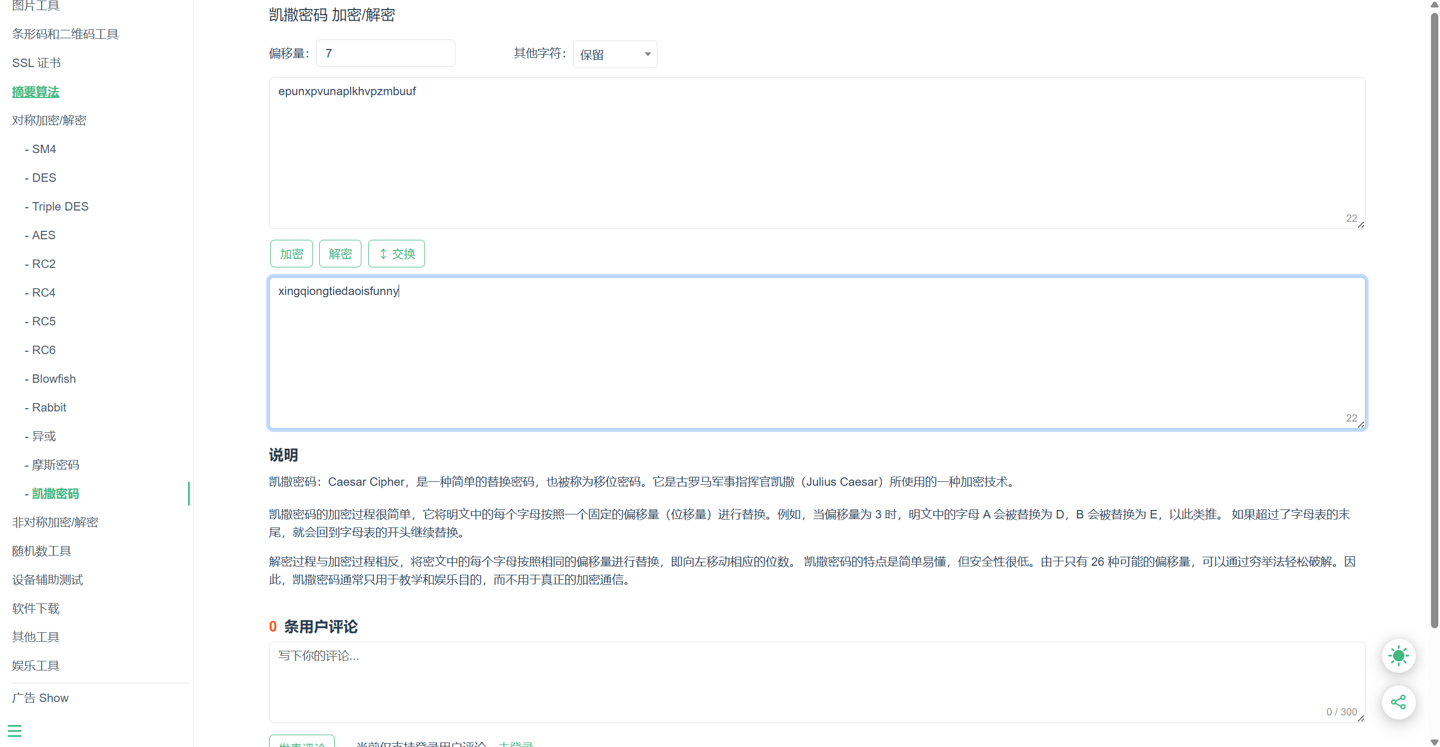Image resolution: width=1440 pixels, height=747 pixels.
Task: Expand the 非对称加密/解密 sidebar section
Action: 55,522
